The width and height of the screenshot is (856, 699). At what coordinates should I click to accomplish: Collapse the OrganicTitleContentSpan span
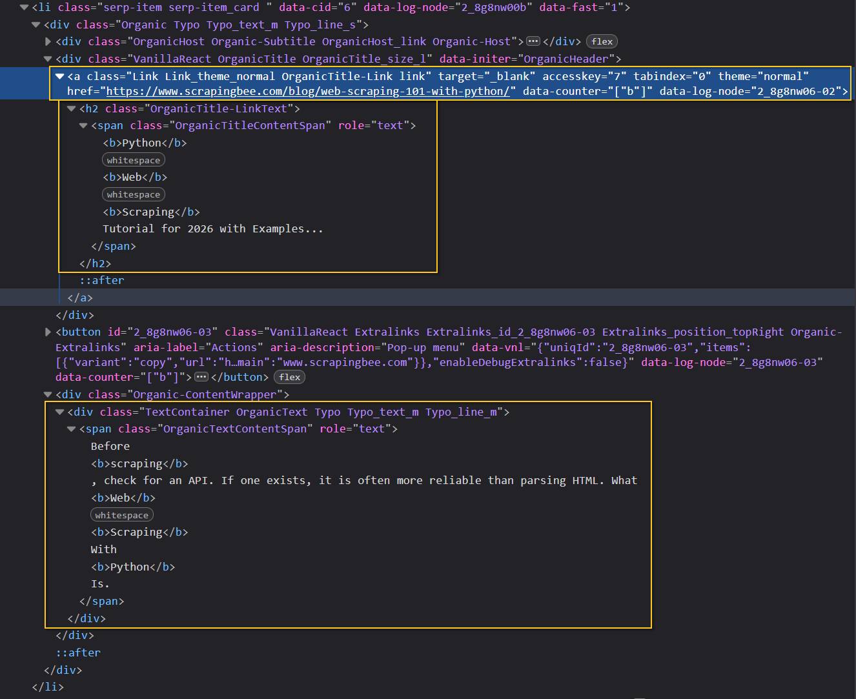tap(83, 125)
